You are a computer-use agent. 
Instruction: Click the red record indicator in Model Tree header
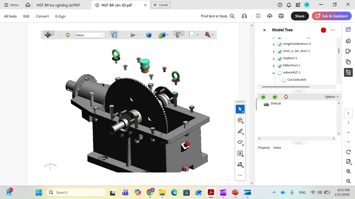323,30
